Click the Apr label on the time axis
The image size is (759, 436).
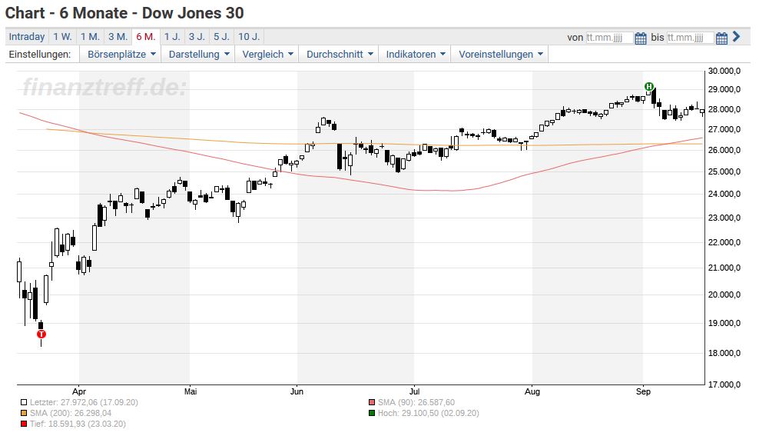tap(79, 391)
